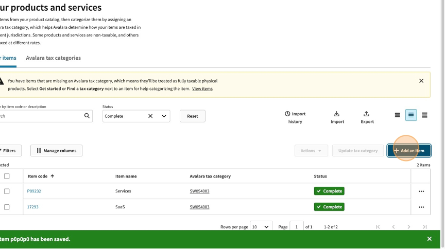Click the 2 items count text

pyautogui.click(x=423, y=165)
